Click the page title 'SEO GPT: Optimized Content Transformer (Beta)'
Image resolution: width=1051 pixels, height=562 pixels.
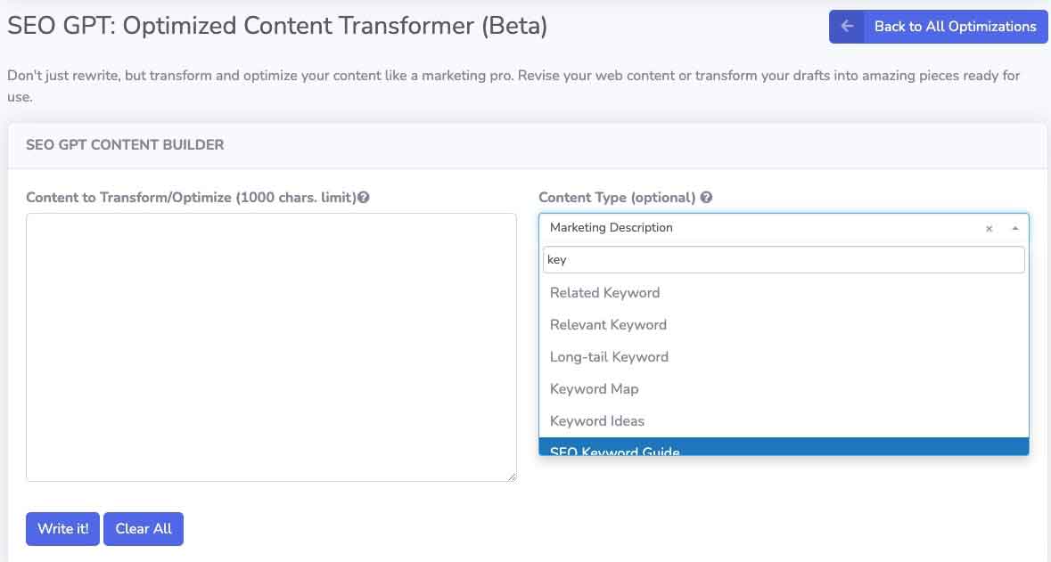coord(277,26)
